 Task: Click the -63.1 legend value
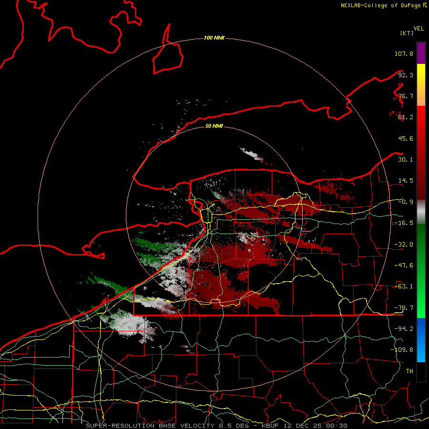point(404,286)
